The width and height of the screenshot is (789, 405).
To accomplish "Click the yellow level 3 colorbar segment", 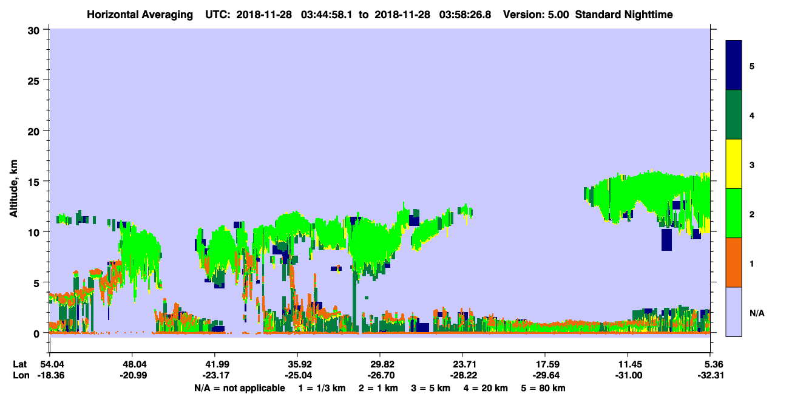I will pos(734,164).
